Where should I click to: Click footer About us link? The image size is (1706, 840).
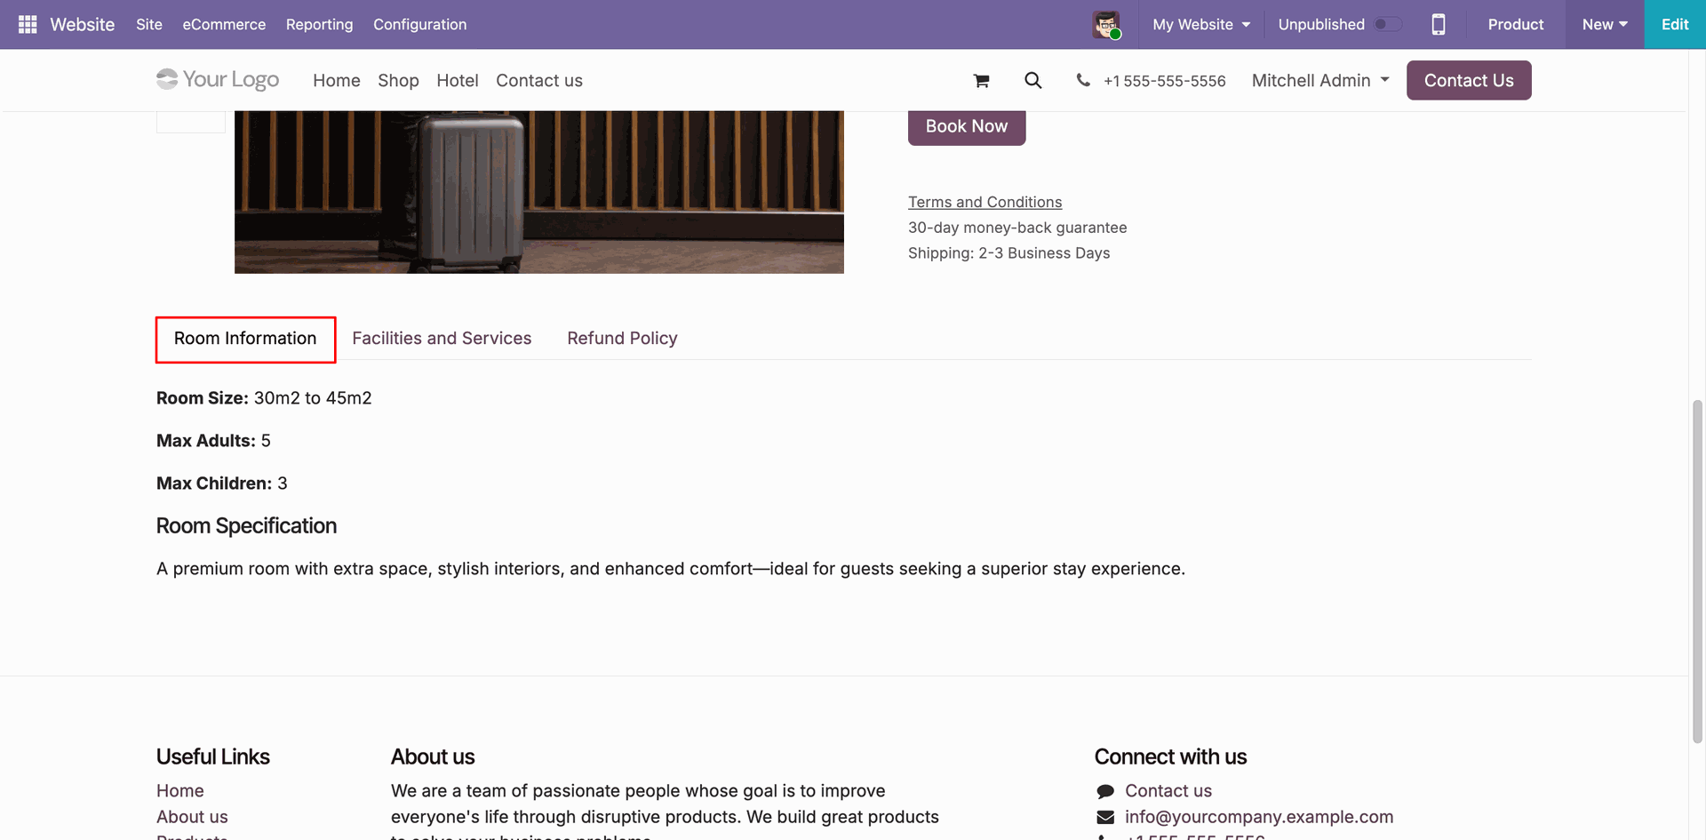coord(192,817)
